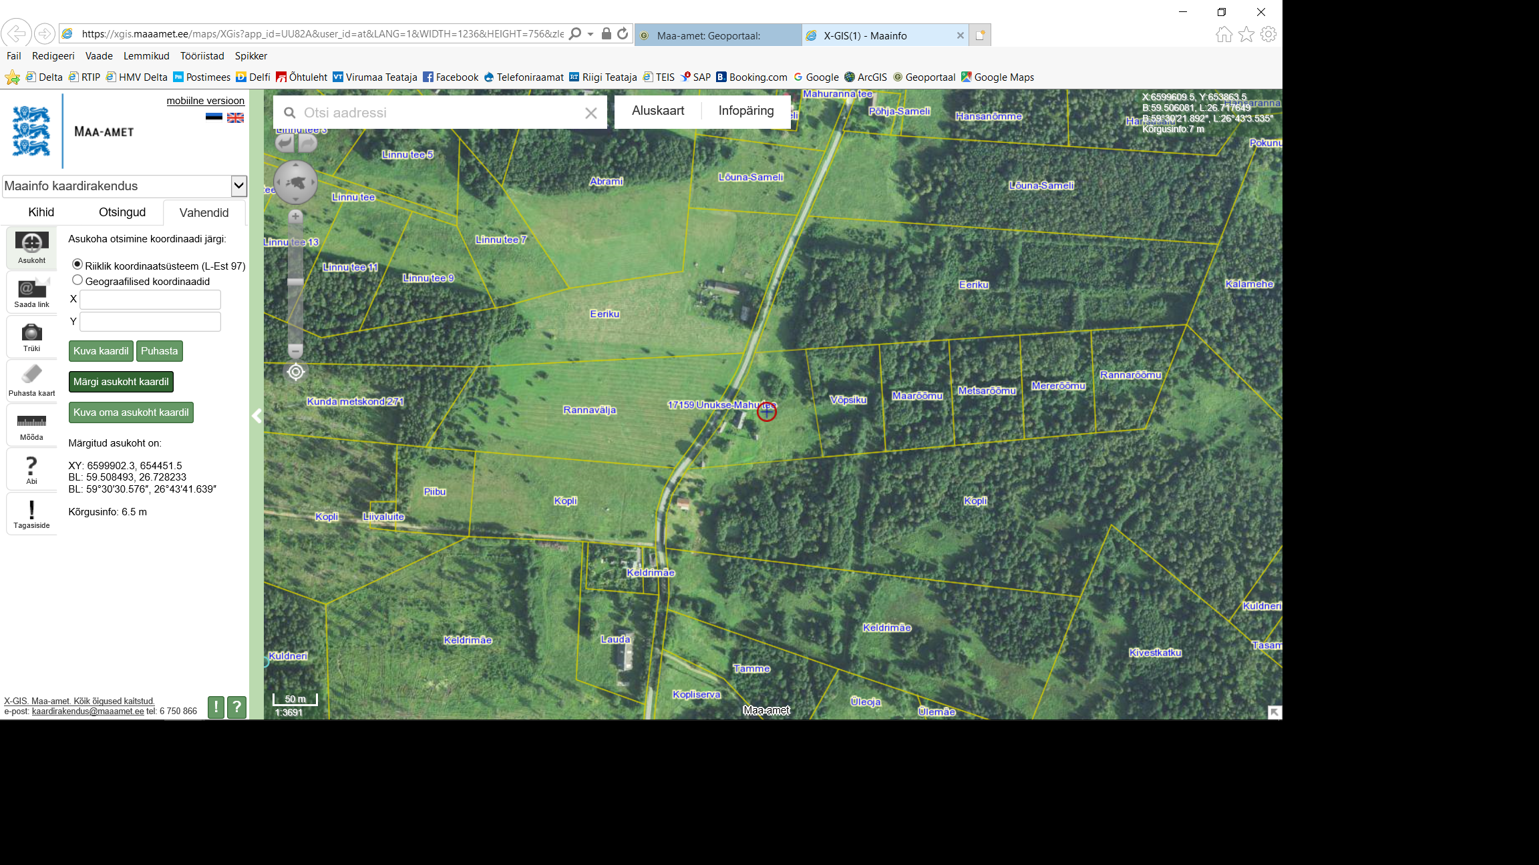Switch to the Kihid tab
Image resolution: width=1539 pixels, height=865 pixels.
41,212
